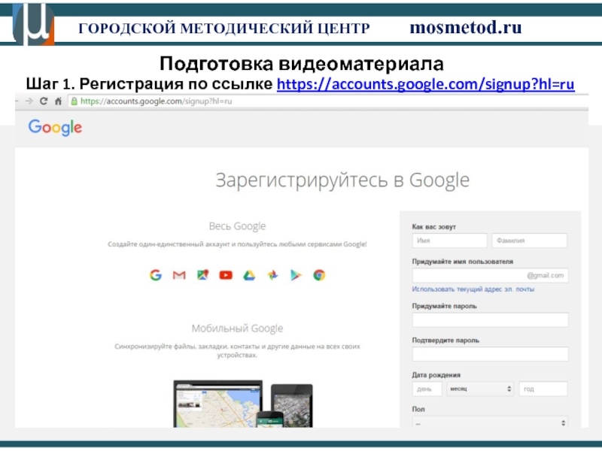Click the Придумайте пароль password field
Screen dimensions: 602x451
(491, 320)
